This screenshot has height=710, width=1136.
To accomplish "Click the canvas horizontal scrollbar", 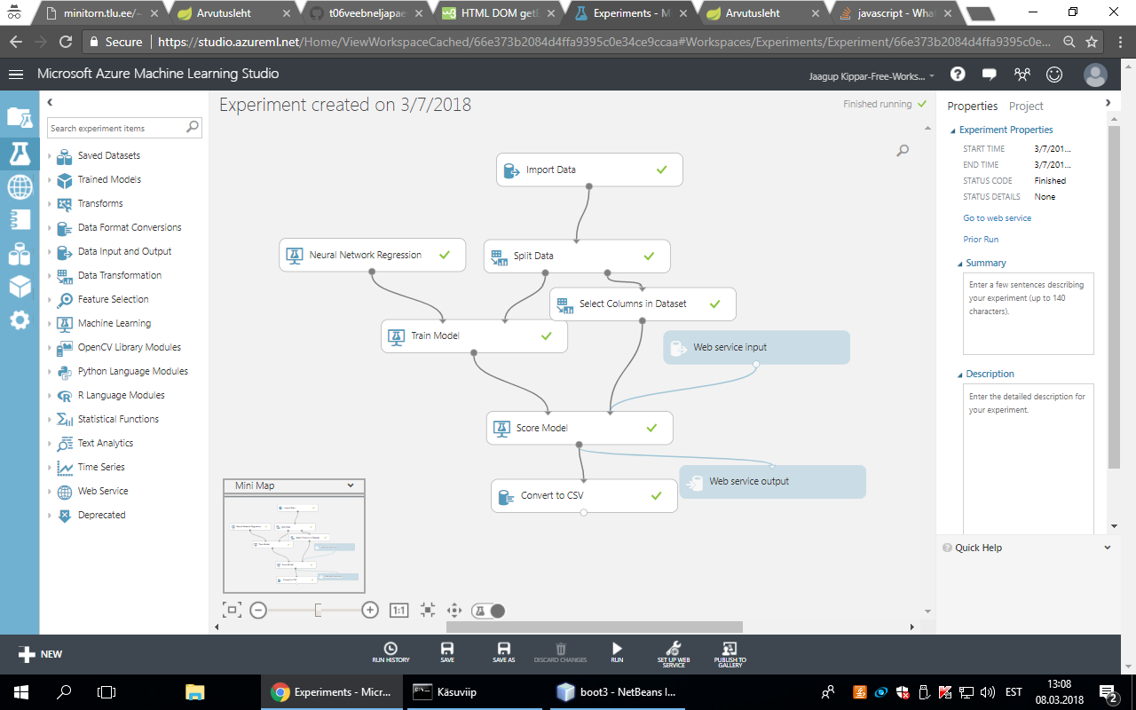I will [x=594, y=627].
